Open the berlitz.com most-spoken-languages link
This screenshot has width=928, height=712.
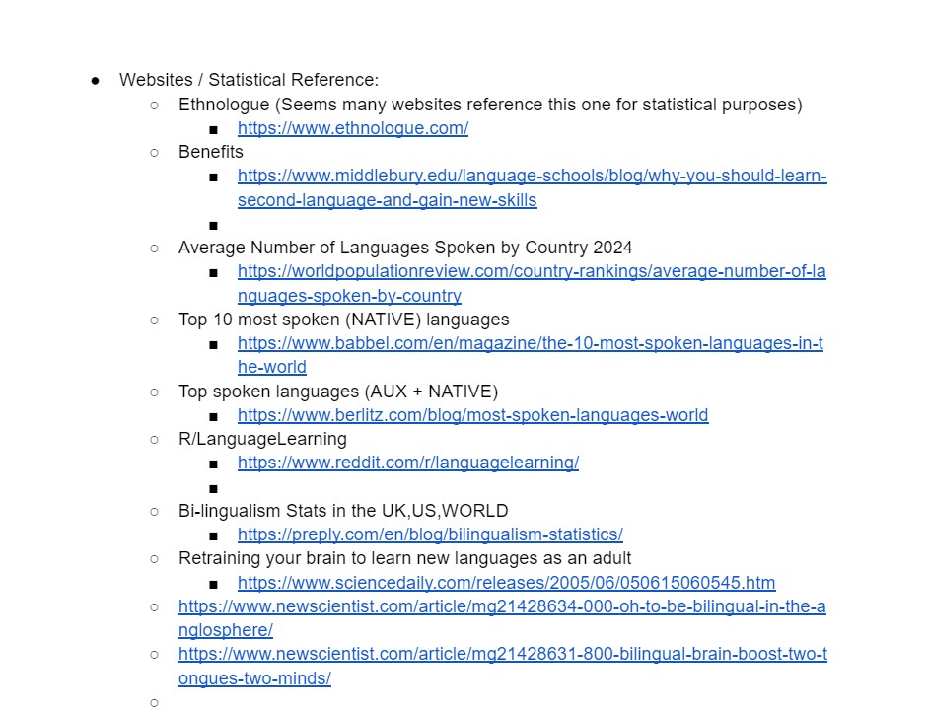pyautogui.click(x=473, y=415)
